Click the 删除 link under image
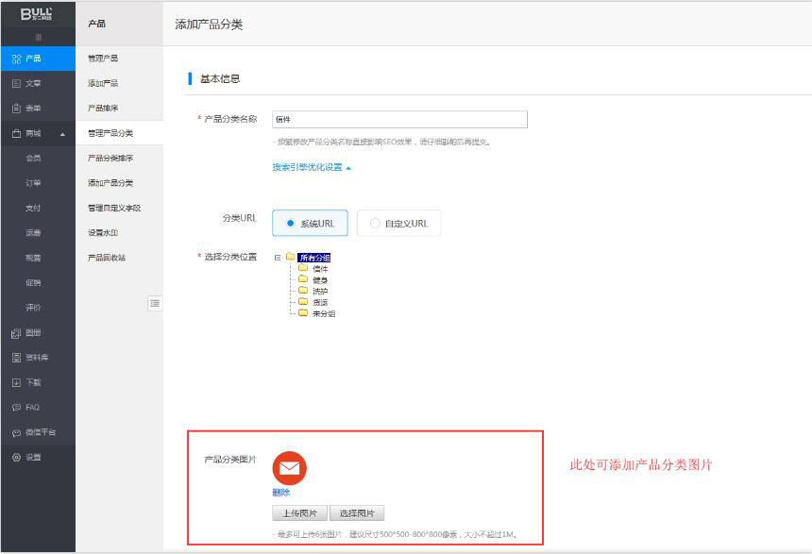Screen dimensions: 812x554 coord(281,493)
